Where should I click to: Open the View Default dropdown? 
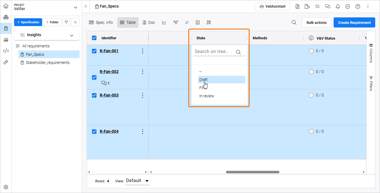137,181
